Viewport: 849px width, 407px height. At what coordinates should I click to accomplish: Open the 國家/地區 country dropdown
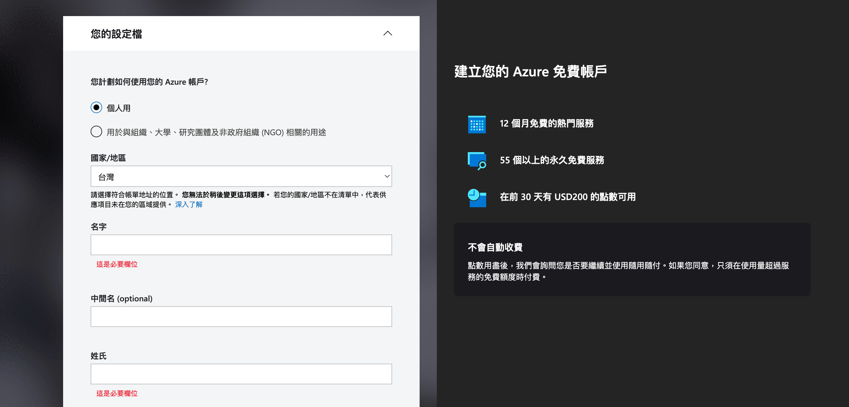coord(241,177)
